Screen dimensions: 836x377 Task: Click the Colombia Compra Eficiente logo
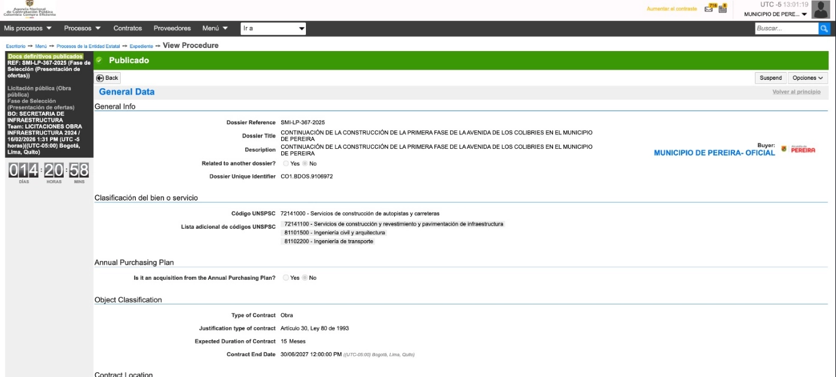click(30, 9)
